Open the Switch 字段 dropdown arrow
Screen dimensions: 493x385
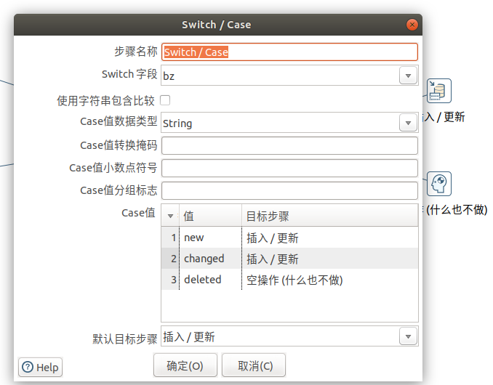pos(408,76)
